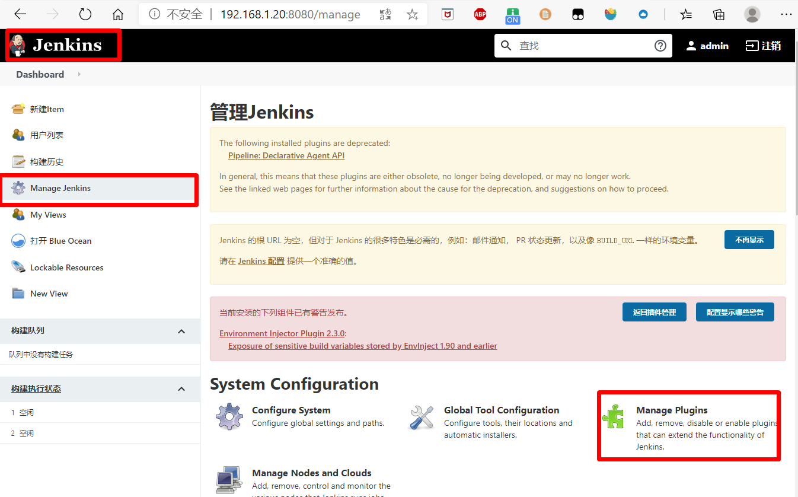Screen dimensions: 798x497
Task: Open the Pipeline: Declarative Agent API link
Action: click(286, 155)
